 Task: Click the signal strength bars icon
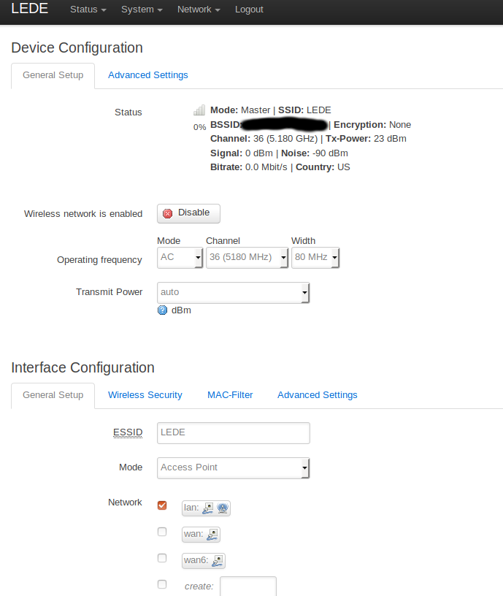(x=199, y=110)
